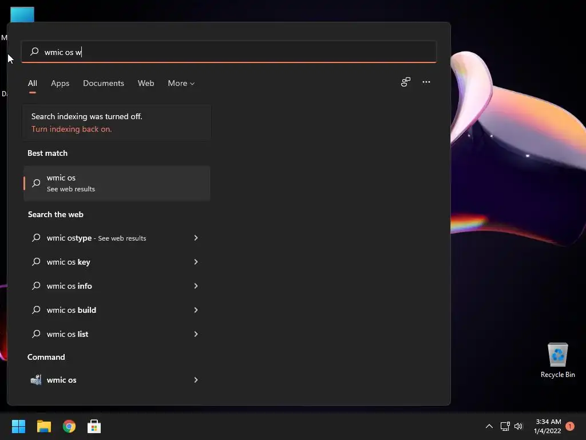Expand wmic os list arrow
Screen dimensions: 586x440
point(196,334)
